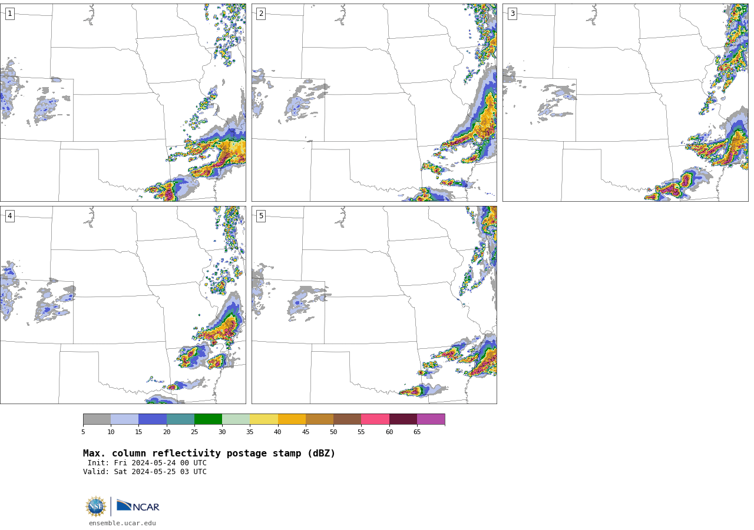Click the Valid: Sat 2024-05-25 03 UTC line
The height and width of the screenshot is (530, 754).
[x=145, y=472]
